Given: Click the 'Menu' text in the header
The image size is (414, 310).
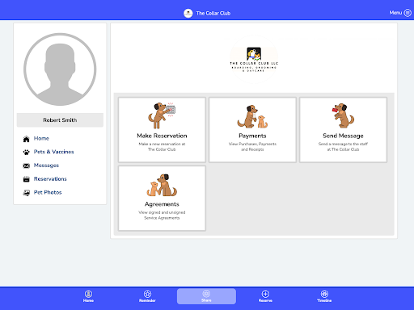Looking at the screenshot, I should pyautogui.click(x=395, y=13).
